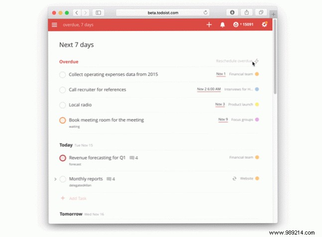Click the recurring icon on Monthly reports row
This screenshot has width=322, height=237.
(x=234, y=178)
